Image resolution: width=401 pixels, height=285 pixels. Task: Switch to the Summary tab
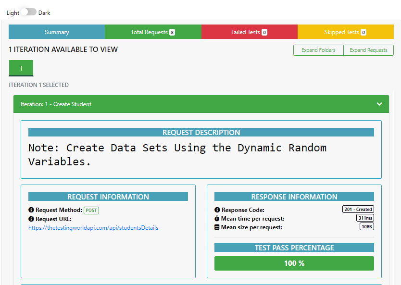pyautogui.click(x=57, y=32)
